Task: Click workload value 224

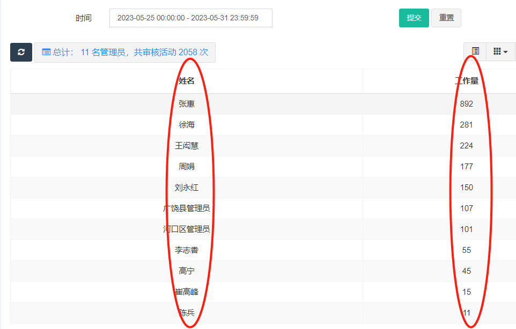Action: coord(466,146)
